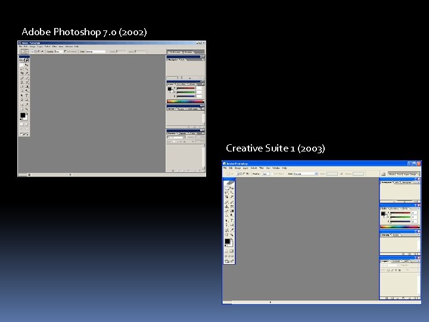The width and height of the screenshot is (429, 322).
Task: Pick the Gradient tool in Photoshop 7.0 toolbox
Action: pyautogui.click(x=27, y=86)
